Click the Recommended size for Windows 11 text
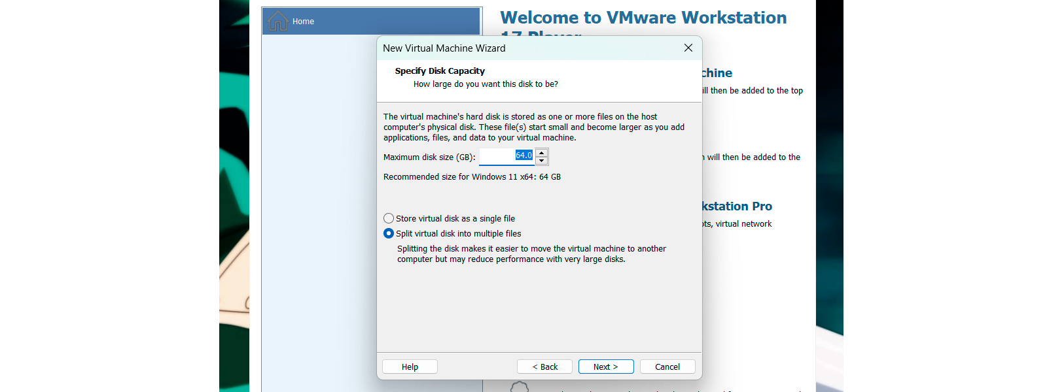The image size is (1047, 392). (x=472, y=176)
